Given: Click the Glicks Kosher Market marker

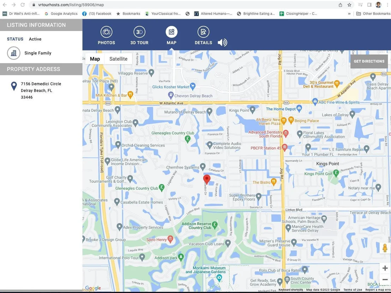Looking at the screenshot, I should click(193, 86).
